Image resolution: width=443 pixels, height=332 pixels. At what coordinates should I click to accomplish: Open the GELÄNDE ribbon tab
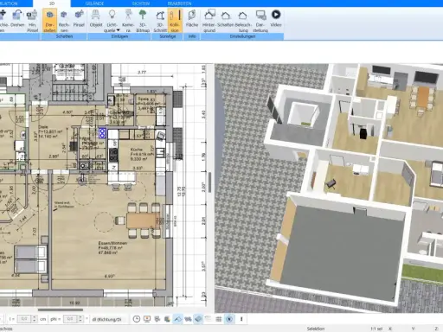coord(94,3)
